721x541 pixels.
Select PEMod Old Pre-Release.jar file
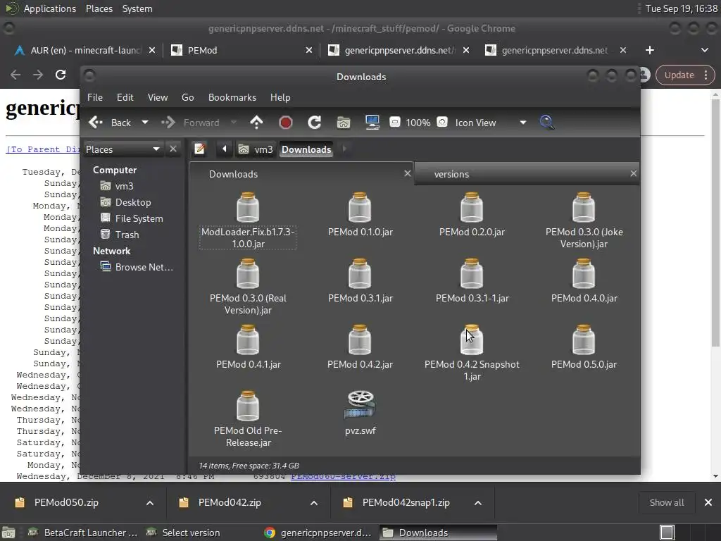[x=248, y=419]
